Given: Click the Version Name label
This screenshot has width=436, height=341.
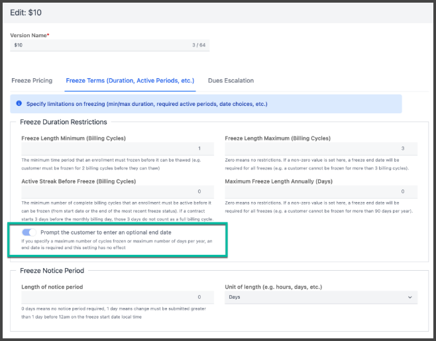Looking at the screenshot, I should pyautogui.click(x=30, y=34).
